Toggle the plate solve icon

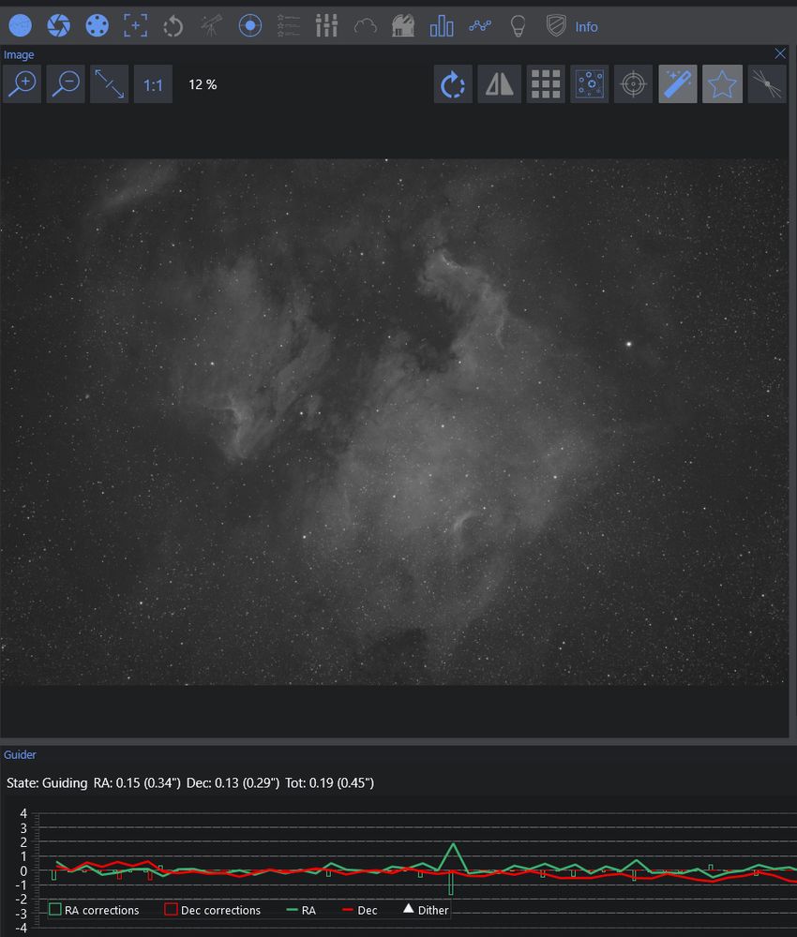(x=767, y=83)
